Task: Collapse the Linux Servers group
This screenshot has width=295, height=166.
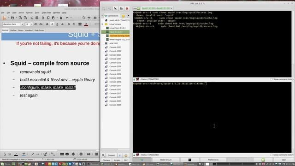Action: [x=102, y=24]
